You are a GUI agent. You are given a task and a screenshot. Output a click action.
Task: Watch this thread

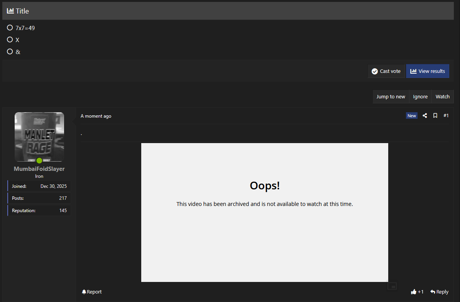point(442,97)
